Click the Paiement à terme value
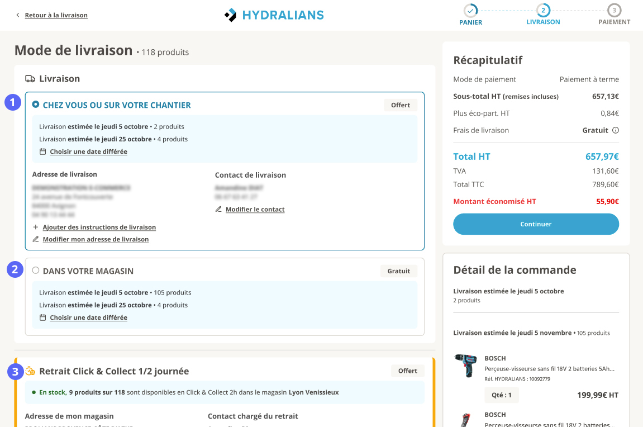Viewport: 643px width, 427px height. point(589,79)
